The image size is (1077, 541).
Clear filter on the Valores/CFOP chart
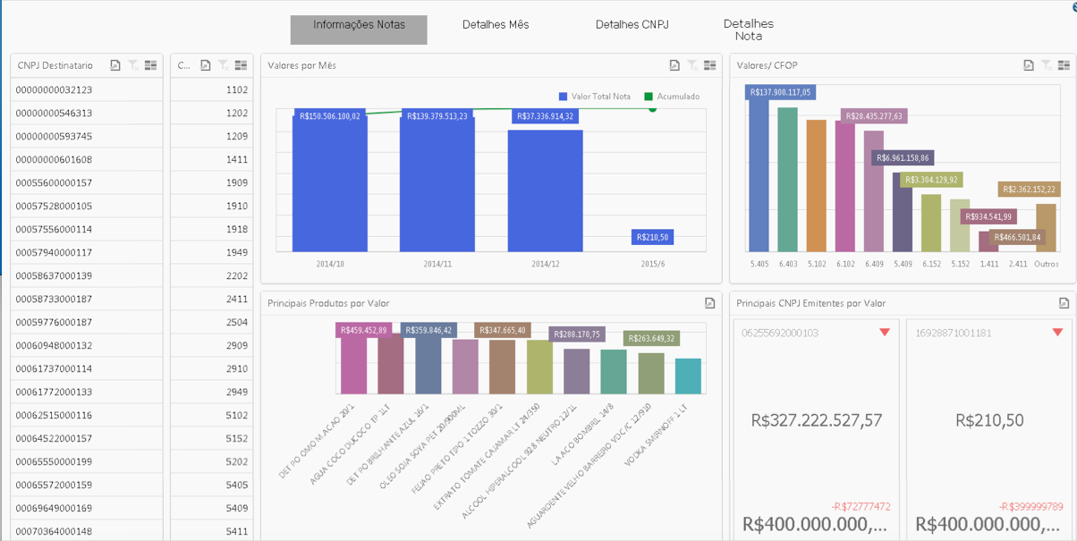pyautogui.click(x=1046, y=64)
